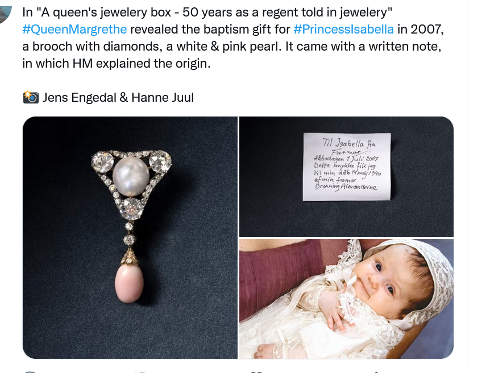Open the #PrincessIsabella hashtag link
The width and height of the screenshot is (482, 373).
(x=343, y=30)
